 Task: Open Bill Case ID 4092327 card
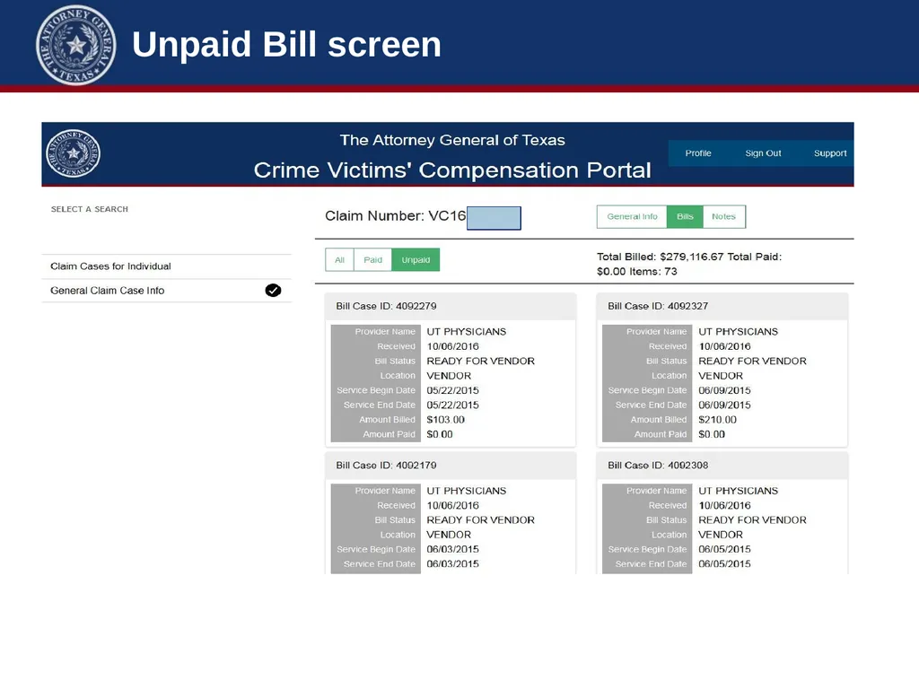[x=722, y=306]
